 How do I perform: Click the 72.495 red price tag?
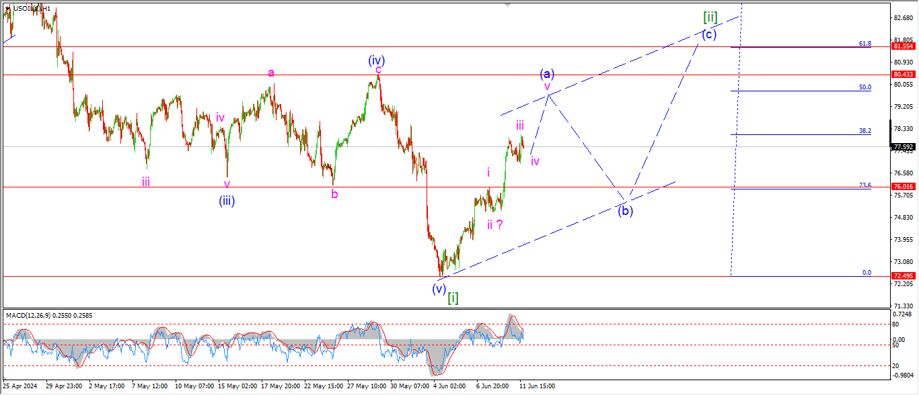click(903, 276)
